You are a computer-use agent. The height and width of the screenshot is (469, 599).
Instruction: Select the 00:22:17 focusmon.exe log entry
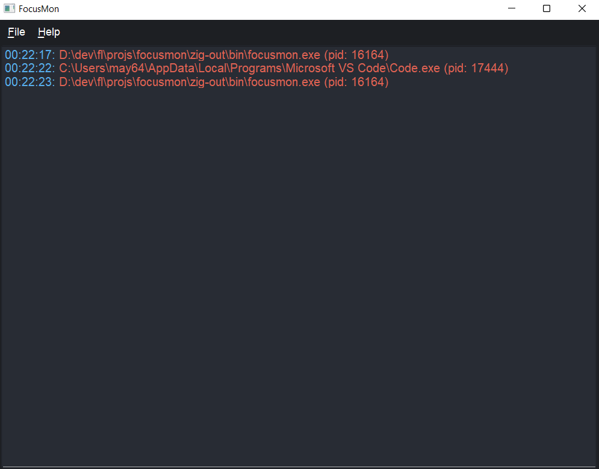click(197, 55)
